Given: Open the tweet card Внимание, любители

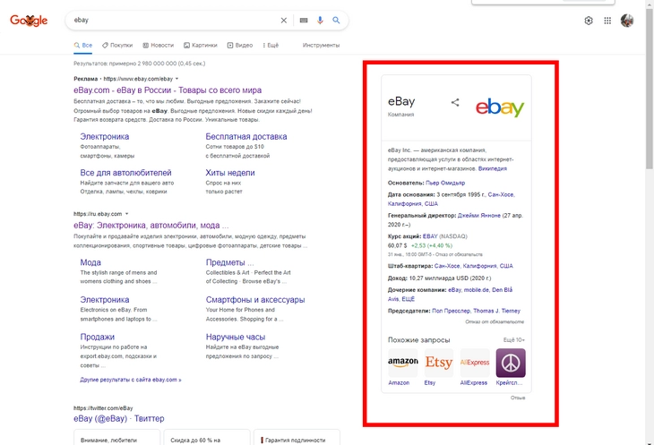Looking at the screenshot, I should tap(116, 437).
